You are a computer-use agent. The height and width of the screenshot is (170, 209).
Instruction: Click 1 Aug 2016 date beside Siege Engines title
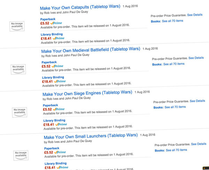pos(142,92)
